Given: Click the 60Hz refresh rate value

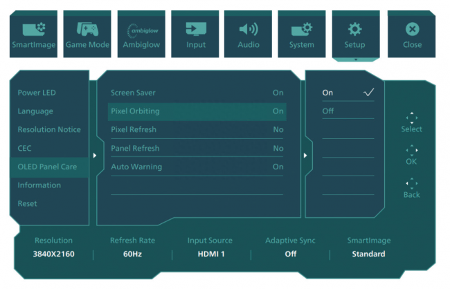Looking at the screenshot, I should pos(133,254).
